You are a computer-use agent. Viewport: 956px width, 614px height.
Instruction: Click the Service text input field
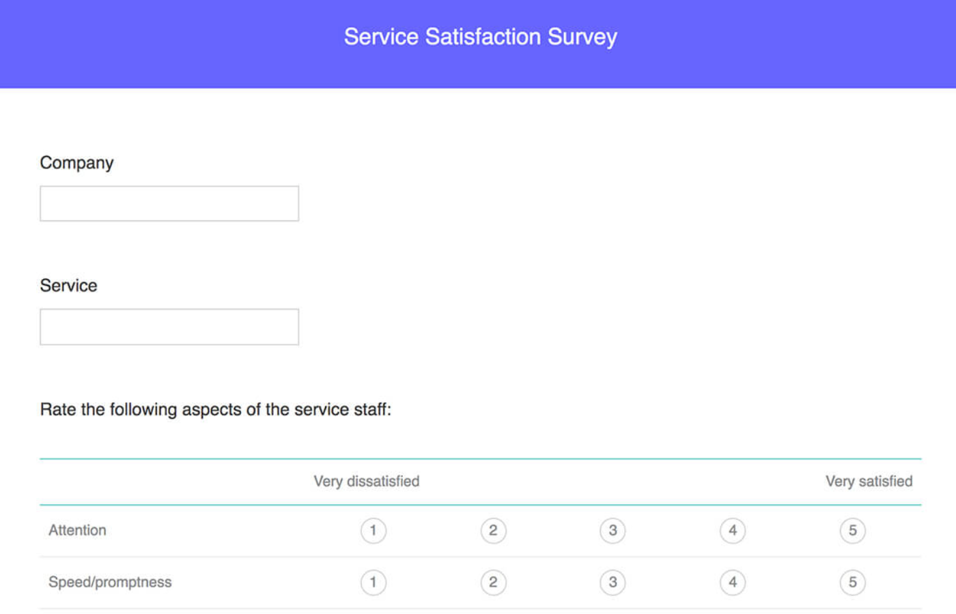coord(169,327)
